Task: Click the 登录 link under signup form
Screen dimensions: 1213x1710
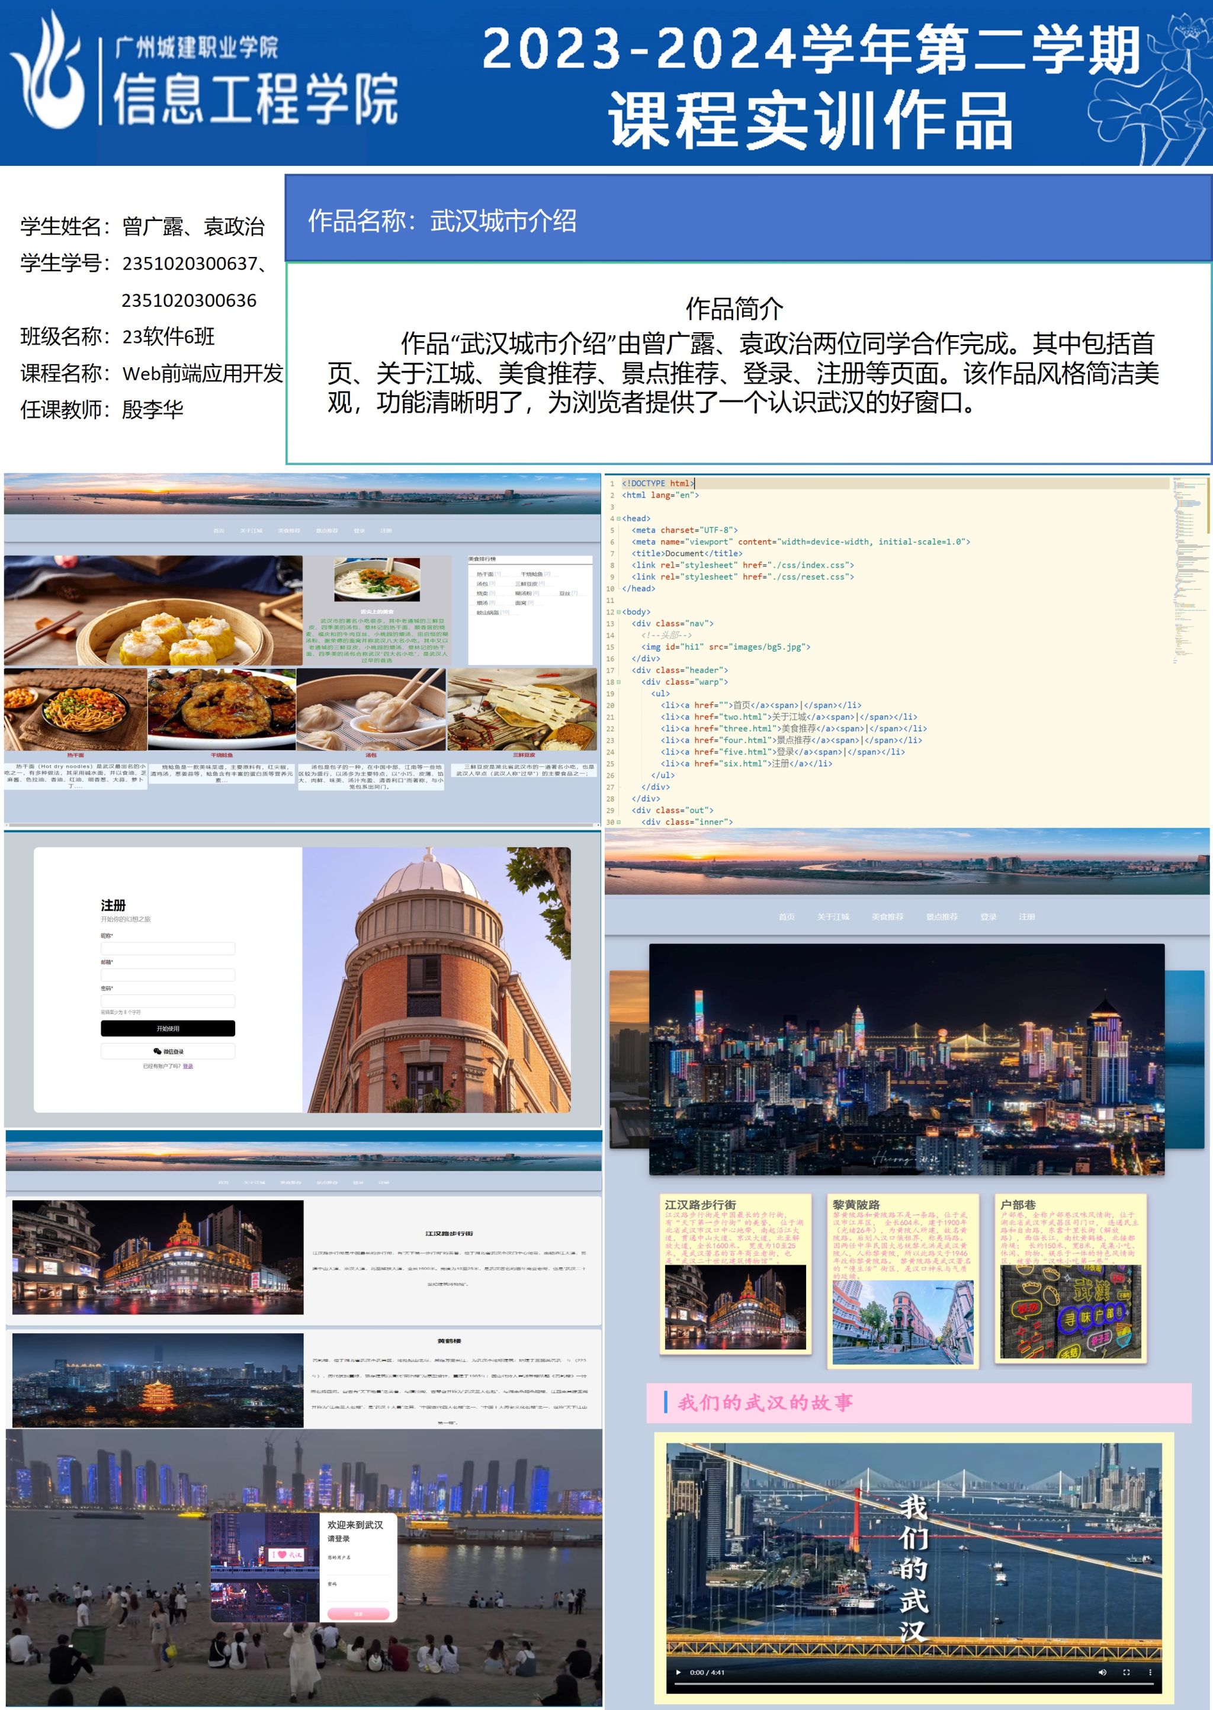Action: tap(188, 1066)
